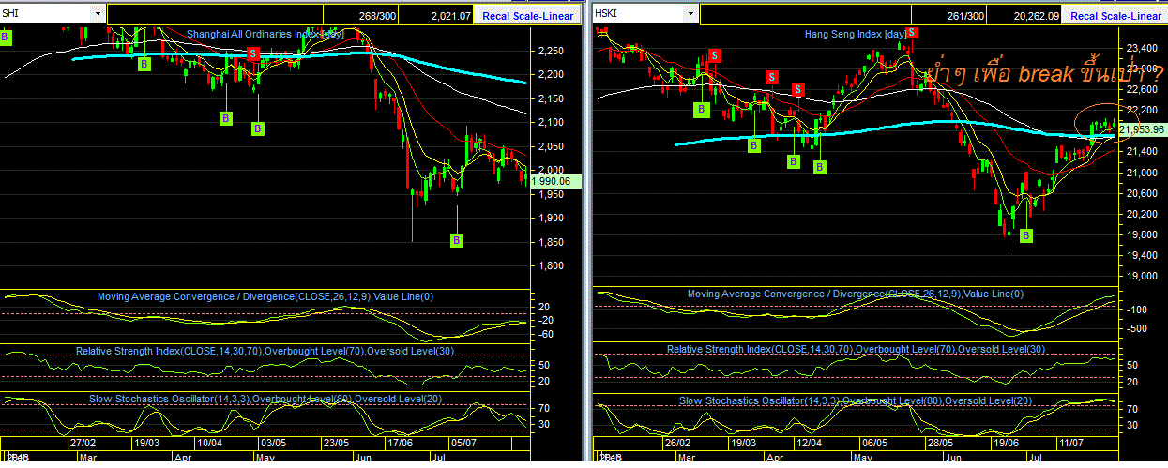Select the B buy marker near Hang Seng June low
The image size is (1168, 468).
click(1025, 235)
